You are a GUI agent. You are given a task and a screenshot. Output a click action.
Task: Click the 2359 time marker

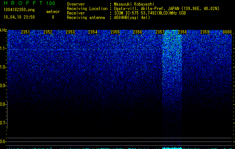(205, 32)
